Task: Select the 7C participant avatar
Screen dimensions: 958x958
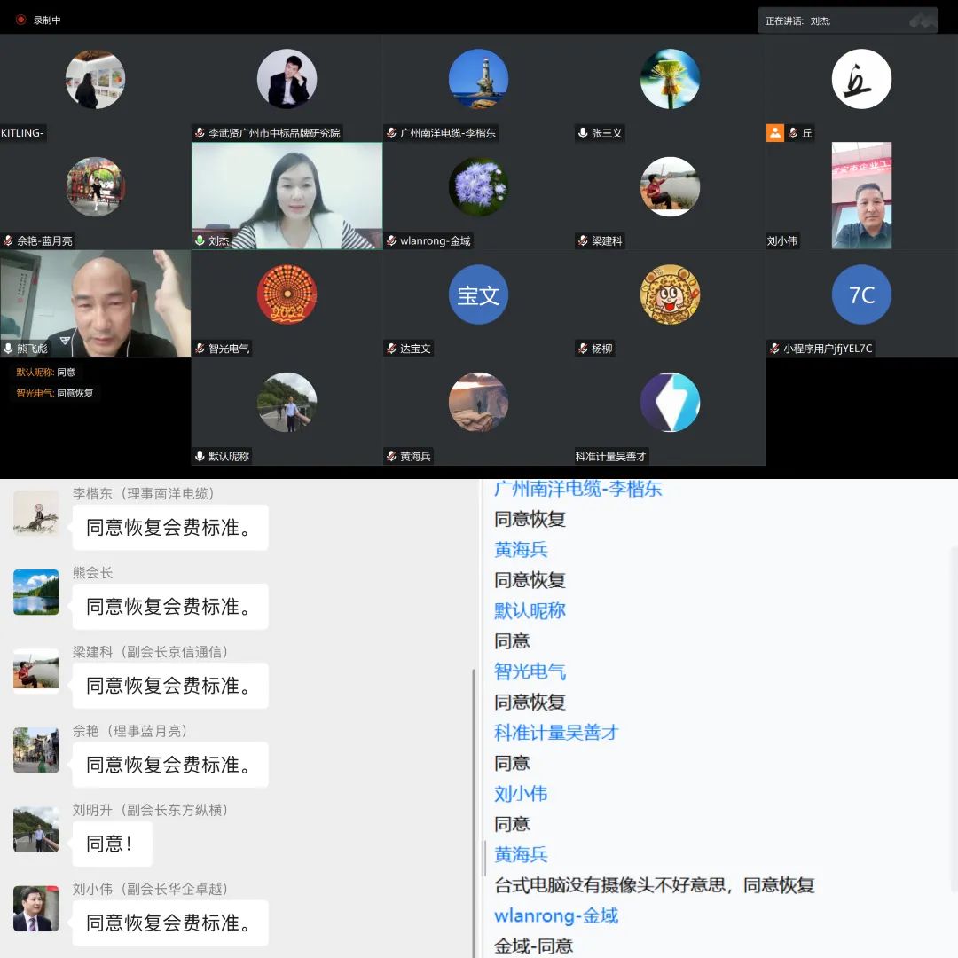Action: (861, 294)
